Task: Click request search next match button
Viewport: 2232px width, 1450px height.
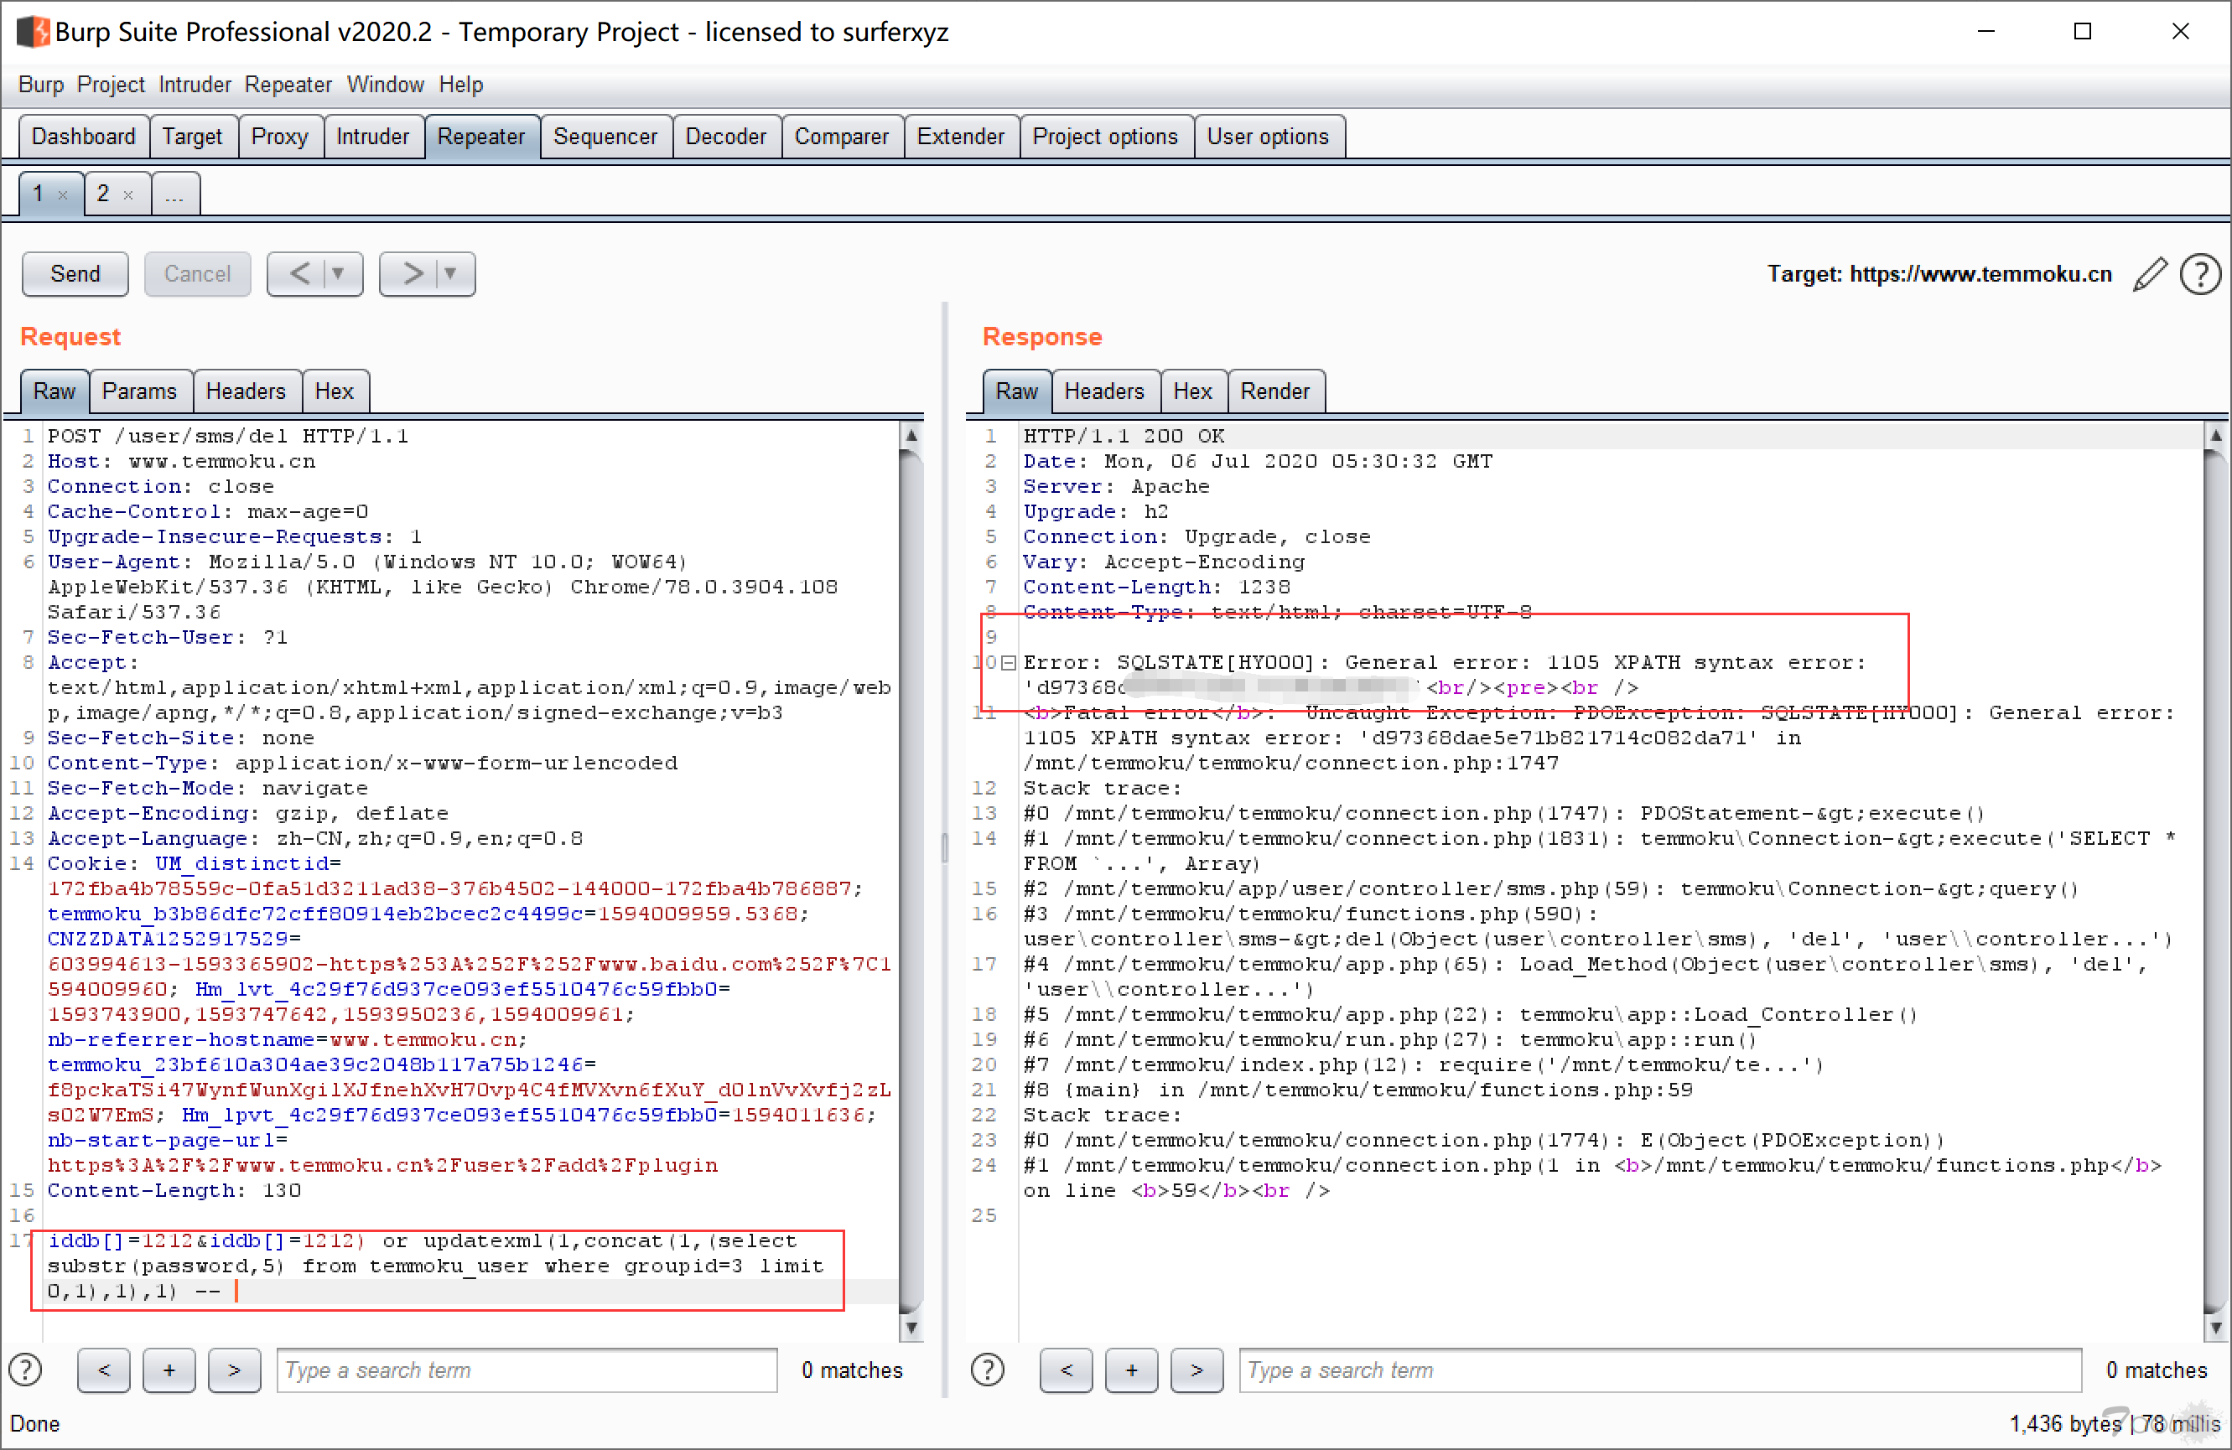Action: tap(235, 1370)
